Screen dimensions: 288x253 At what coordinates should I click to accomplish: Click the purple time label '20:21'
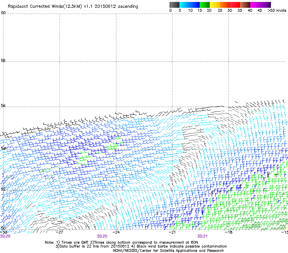pos(202,236)
